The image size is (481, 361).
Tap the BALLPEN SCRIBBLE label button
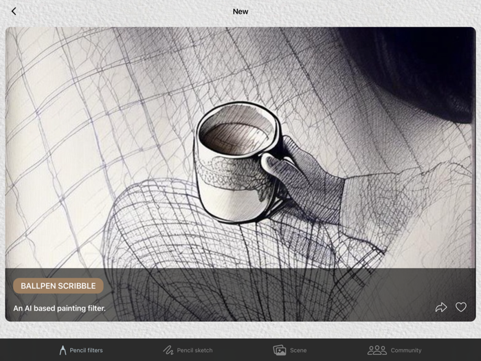(58, 286)
